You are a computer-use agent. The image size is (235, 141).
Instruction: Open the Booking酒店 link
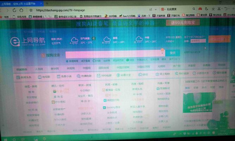[x=111, y=108]
